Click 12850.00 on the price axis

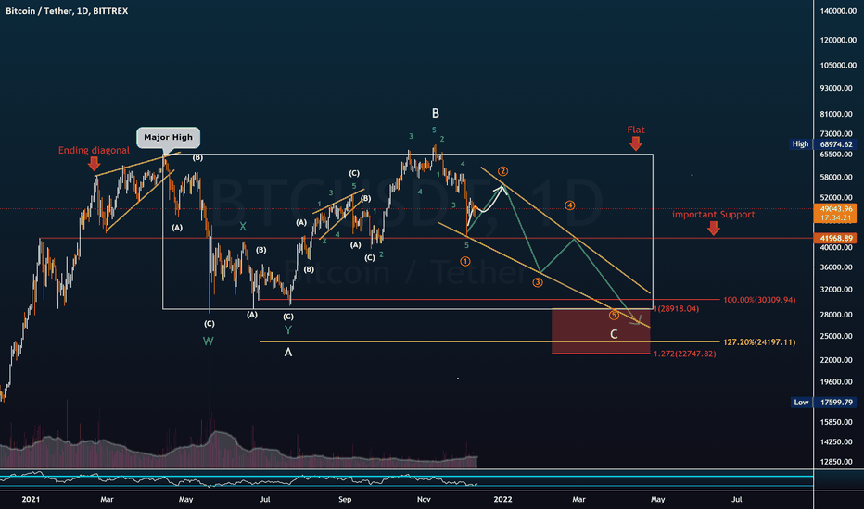836,462
